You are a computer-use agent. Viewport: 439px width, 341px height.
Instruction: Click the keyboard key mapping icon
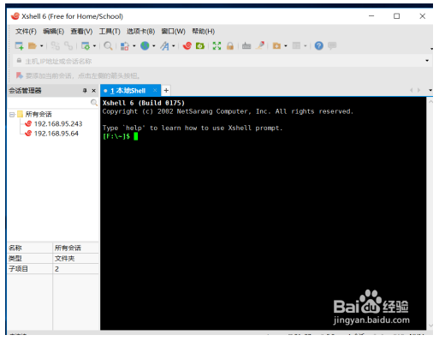246,45
